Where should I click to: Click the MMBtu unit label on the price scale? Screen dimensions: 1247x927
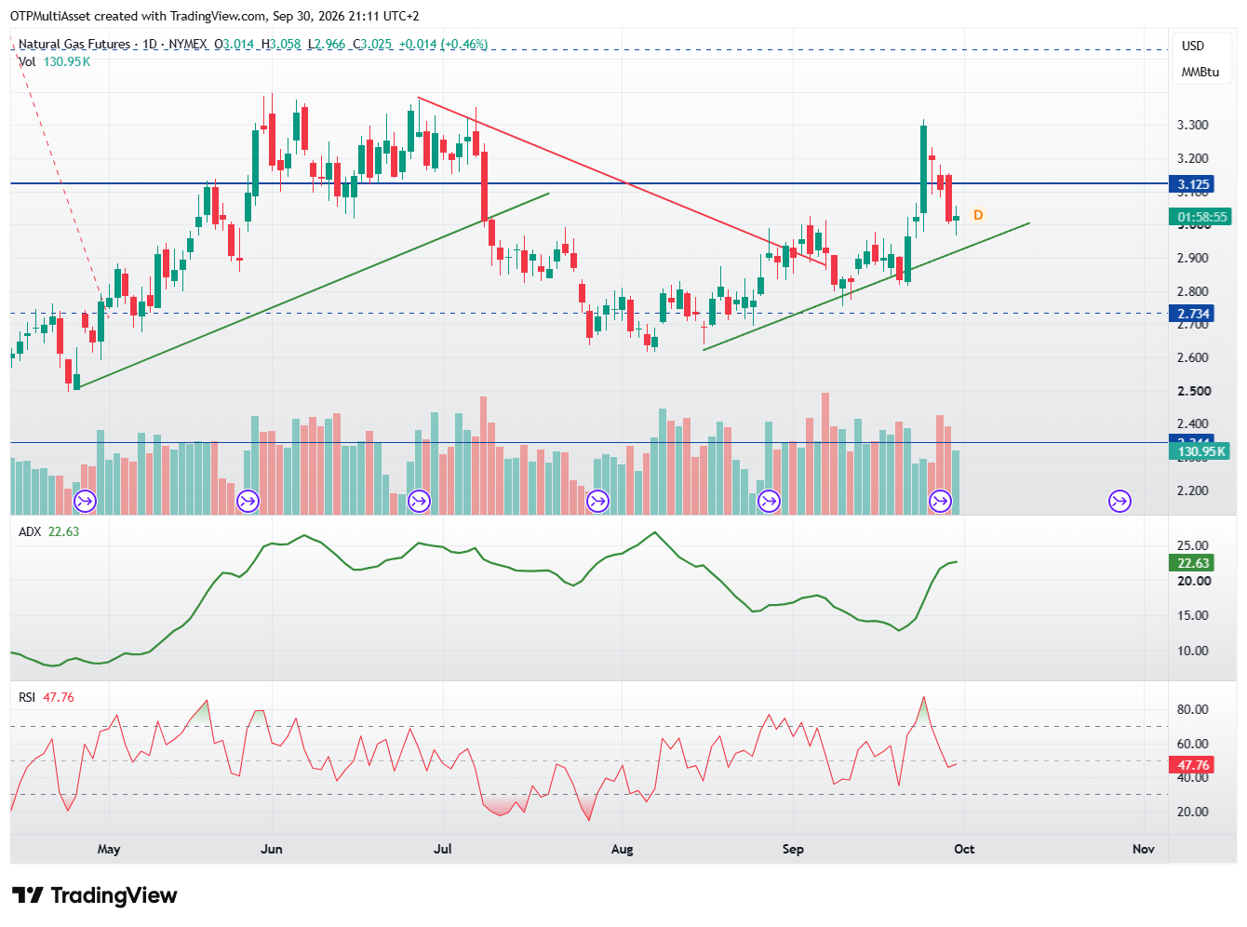point(1200,72)
